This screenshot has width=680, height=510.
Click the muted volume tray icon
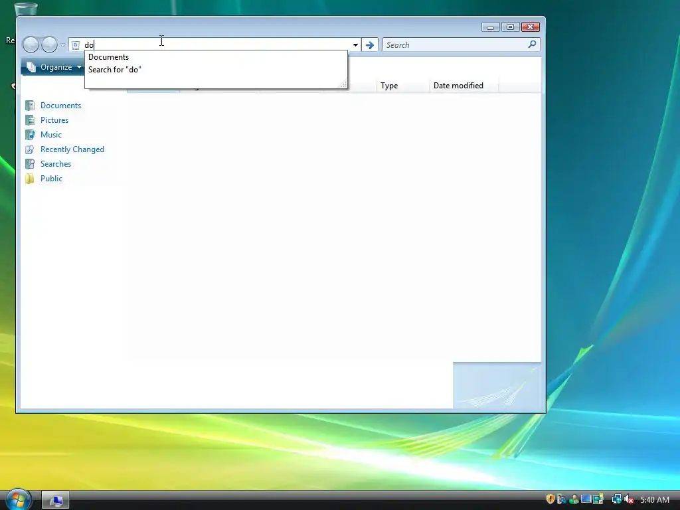pyautogui.click(x=629, y=499)
